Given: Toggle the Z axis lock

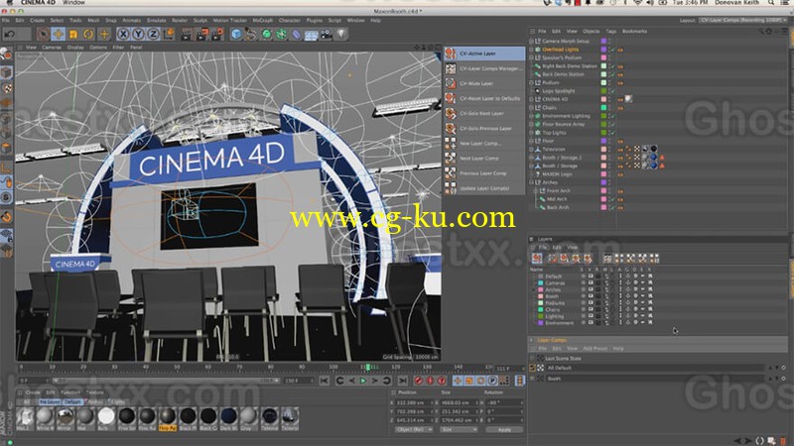Looking at the screenshot, I should (154, 34).
